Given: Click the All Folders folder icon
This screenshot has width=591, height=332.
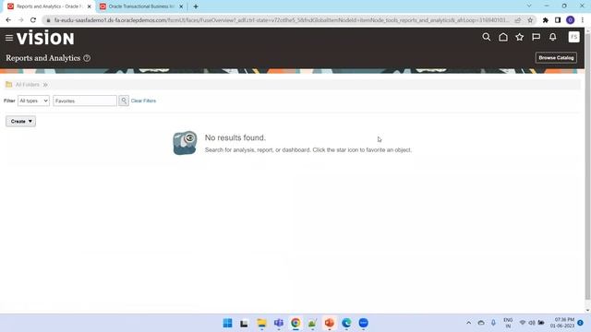Looking at the screenshot, I should coord(8,84).
